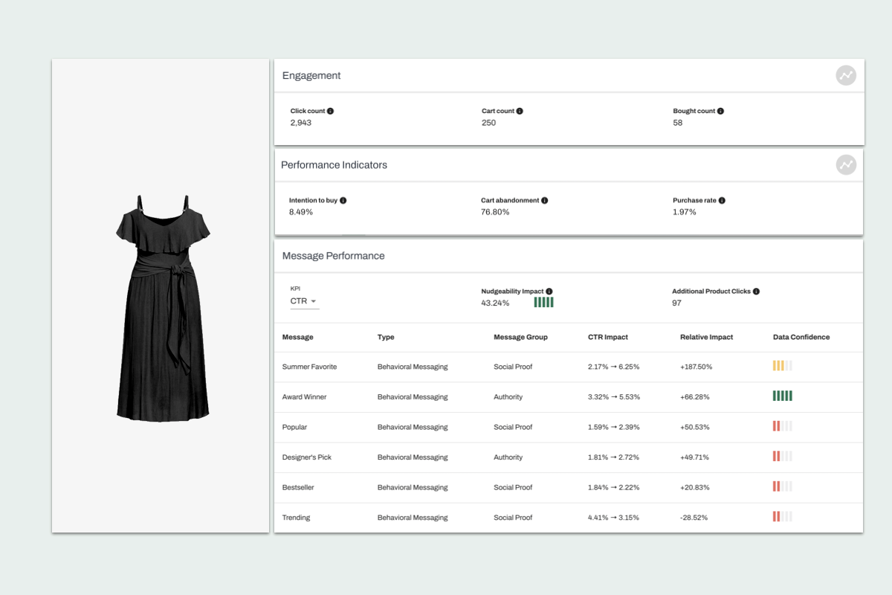892x595 pixels.
Task: Open the KPI dropdown showing CTR
Action: point(304,300)
